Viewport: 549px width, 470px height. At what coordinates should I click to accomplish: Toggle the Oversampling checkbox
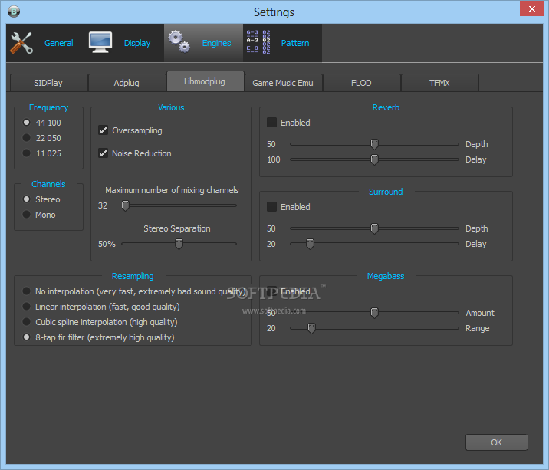(103, 130)
